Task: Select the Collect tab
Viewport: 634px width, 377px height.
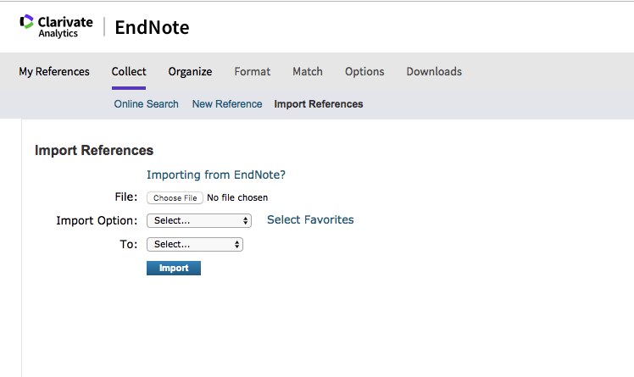Action: pyautogui.click(x=129, y=71)
